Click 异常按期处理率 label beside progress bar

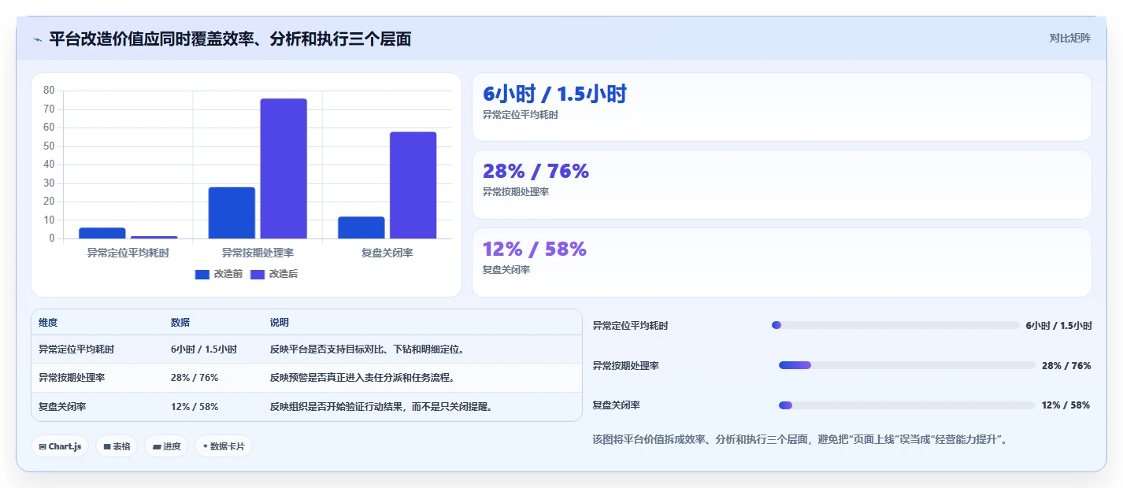coord(625,366)
